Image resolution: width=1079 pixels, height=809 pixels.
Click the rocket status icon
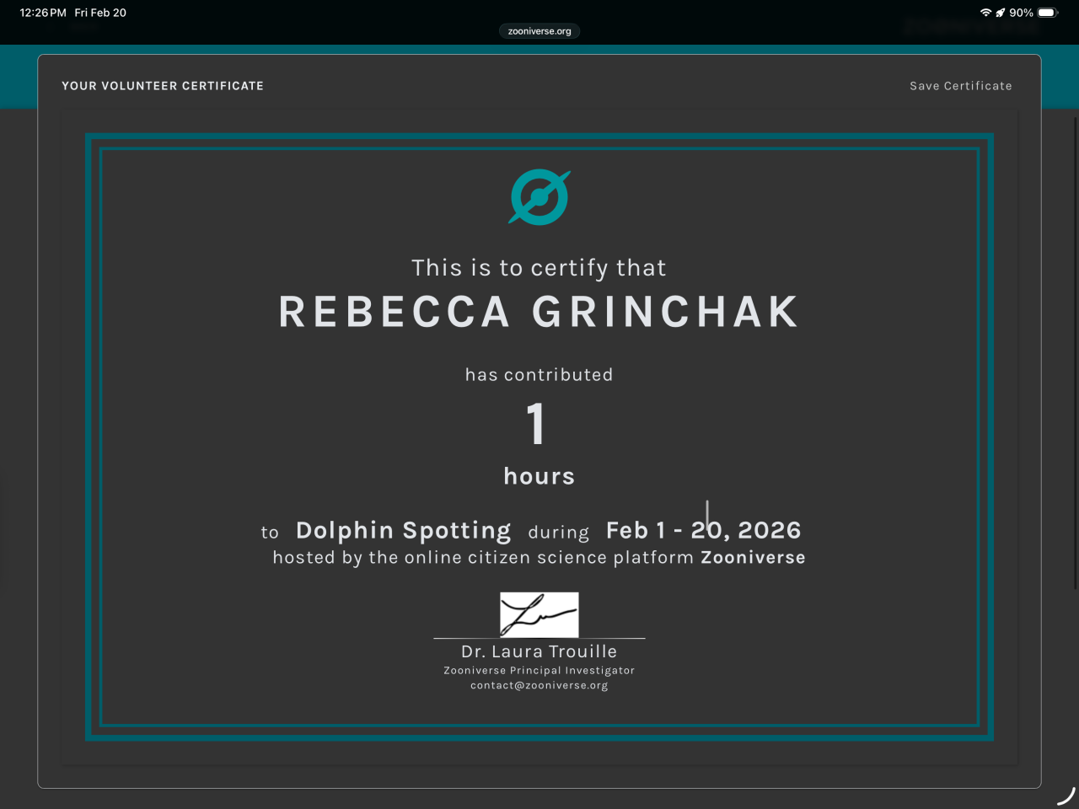(x=1001, y=13)
